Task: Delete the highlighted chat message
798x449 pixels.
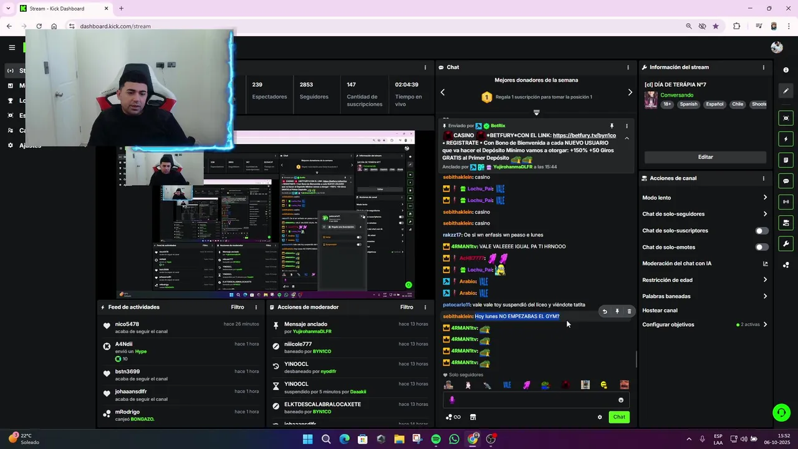Action: pos(629,311)
